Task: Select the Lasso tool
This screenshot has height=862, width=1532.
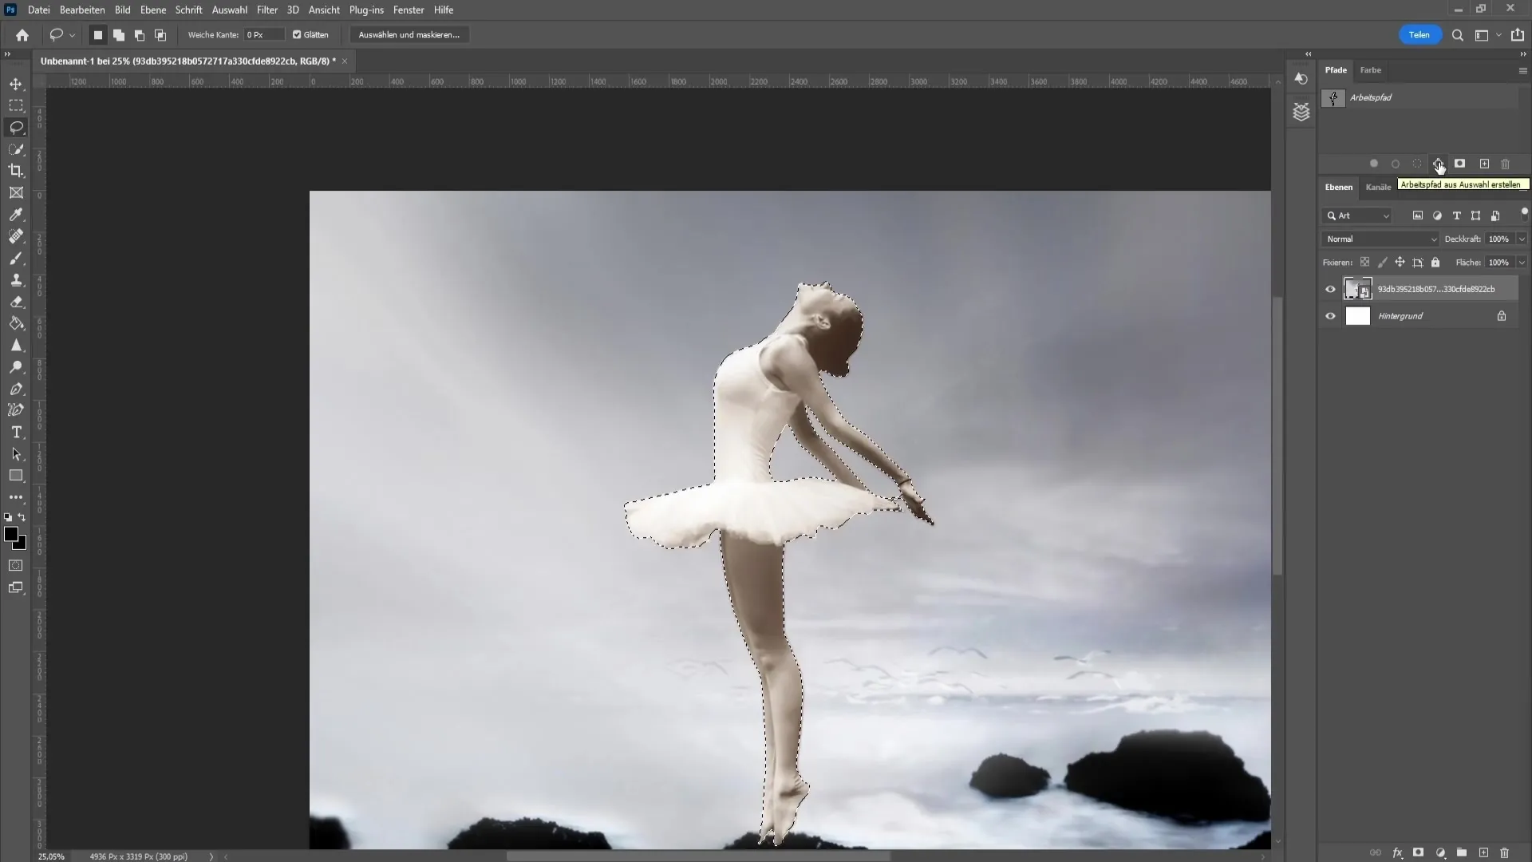Action: 16,126
